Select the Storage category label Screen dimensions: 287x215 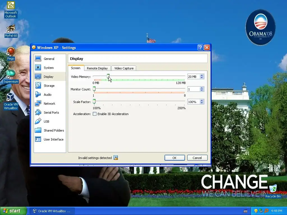coord(49,86)
